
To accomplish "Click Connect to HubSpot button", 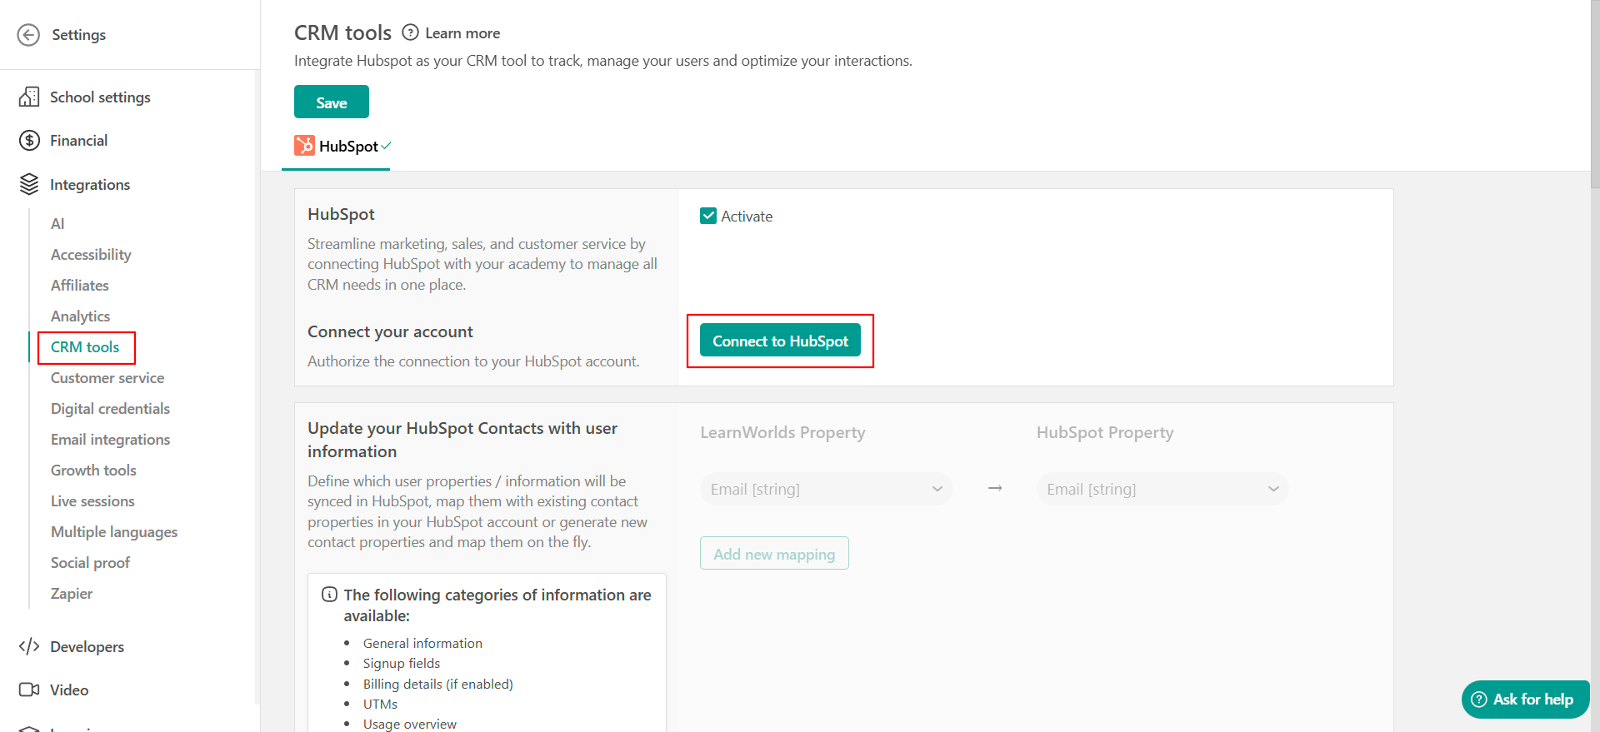I will (780, 341).
